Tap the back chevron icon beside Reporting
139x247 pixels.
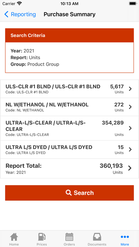pos(6,14)
